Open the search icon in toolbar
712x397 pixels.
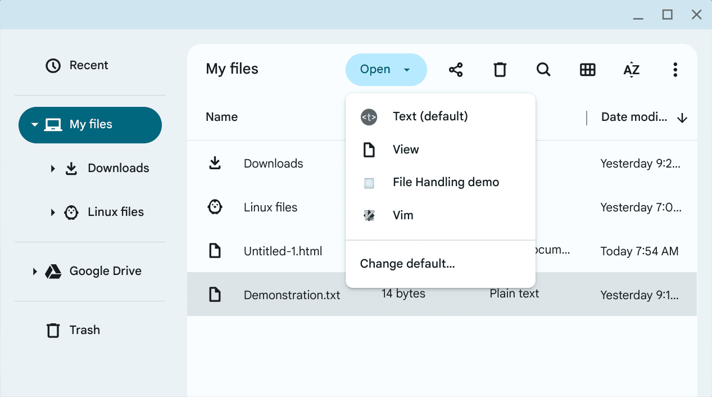pos(543,69)
